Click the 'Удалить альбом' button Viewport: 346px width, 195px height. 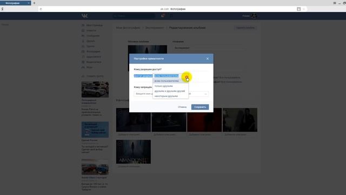245,28
